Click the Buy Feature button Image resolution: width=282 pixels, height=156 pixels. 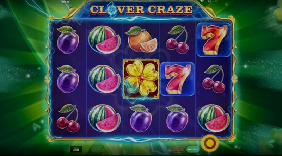point(178,149)
